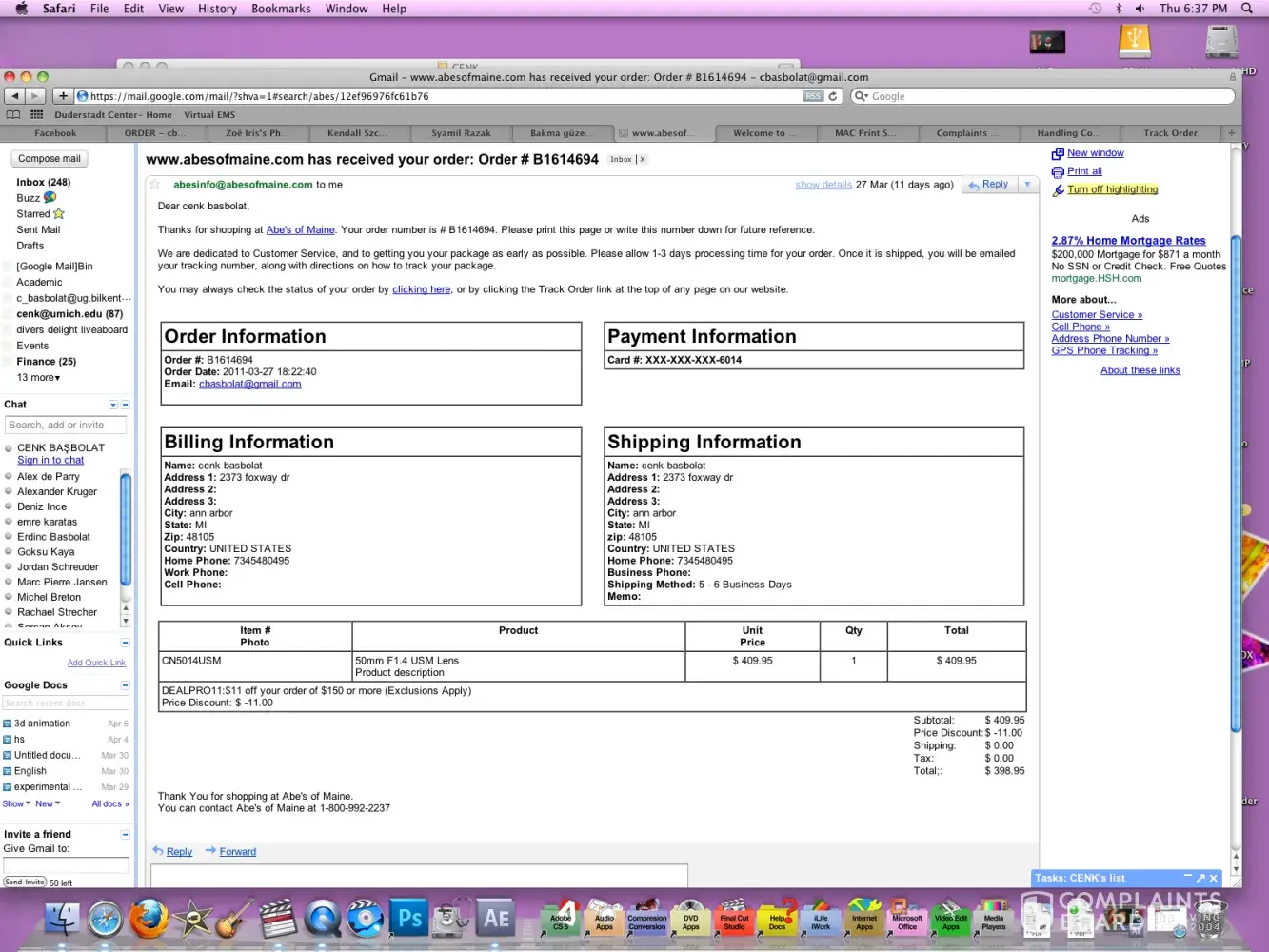
Task: Click the New window icon
Action: tap(1057, 154)
